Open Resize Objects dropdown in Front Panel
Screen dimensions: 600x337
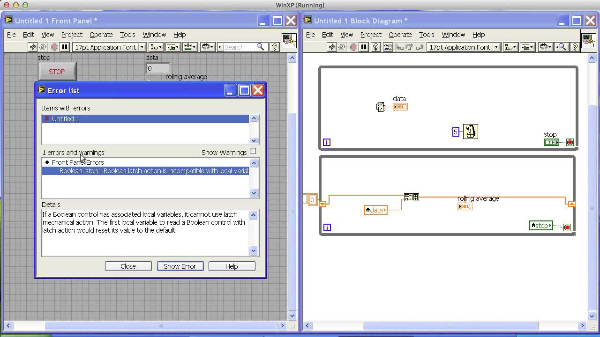(x=190, y=47)
